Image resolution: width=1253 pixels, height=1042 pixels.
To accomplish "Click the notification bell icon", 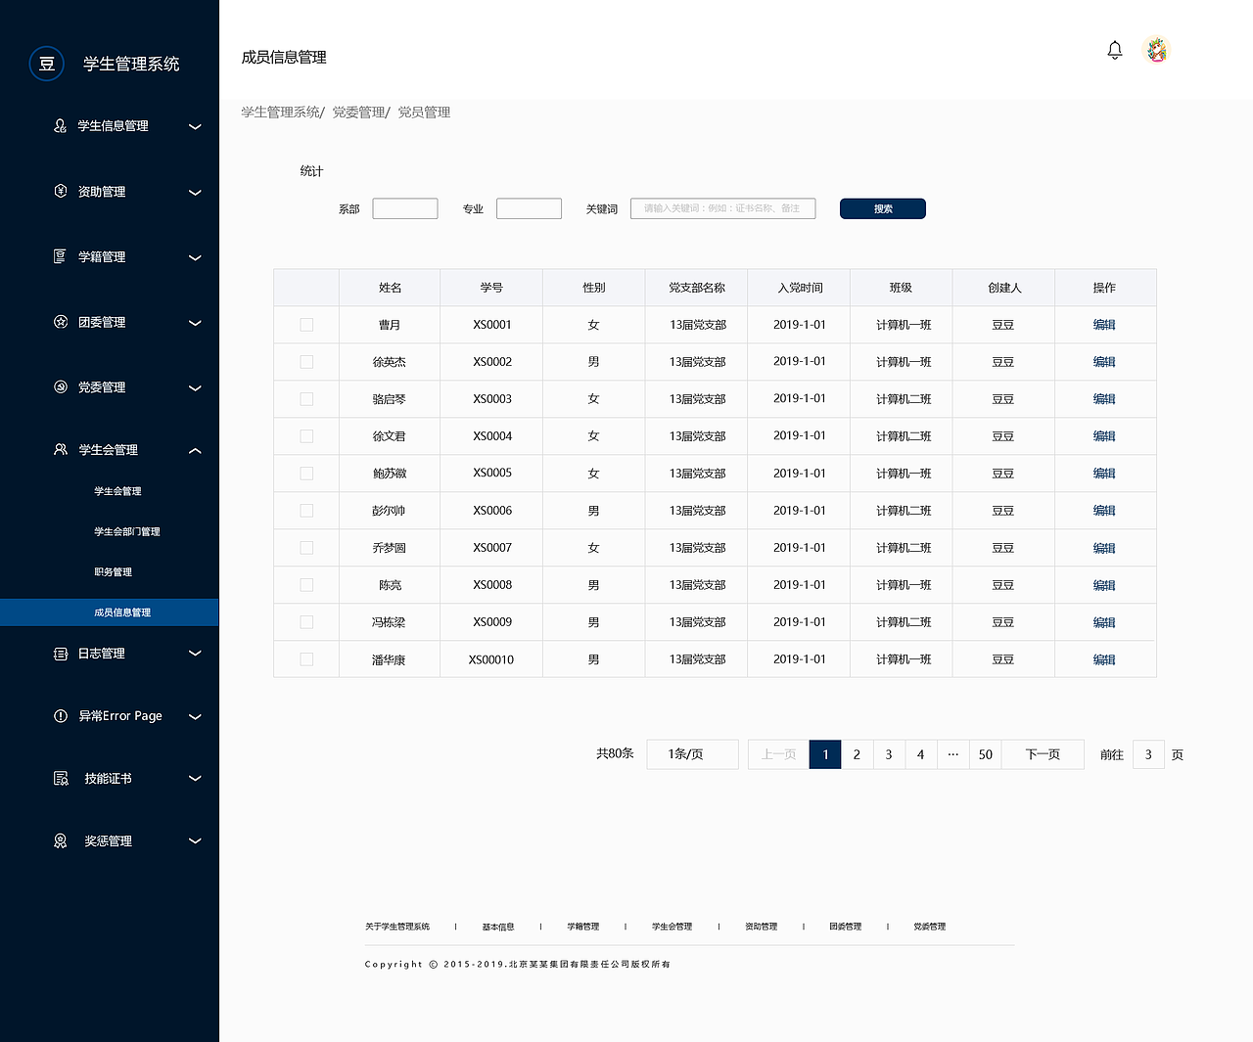I will pyautogui.click(x=1114, y=50).
